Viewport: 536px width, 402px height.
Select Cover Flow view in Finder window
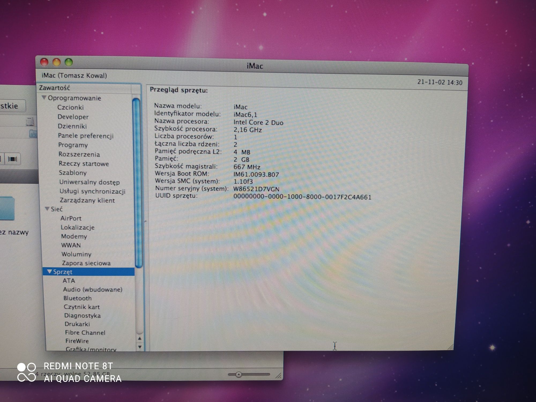pos(13,159)
